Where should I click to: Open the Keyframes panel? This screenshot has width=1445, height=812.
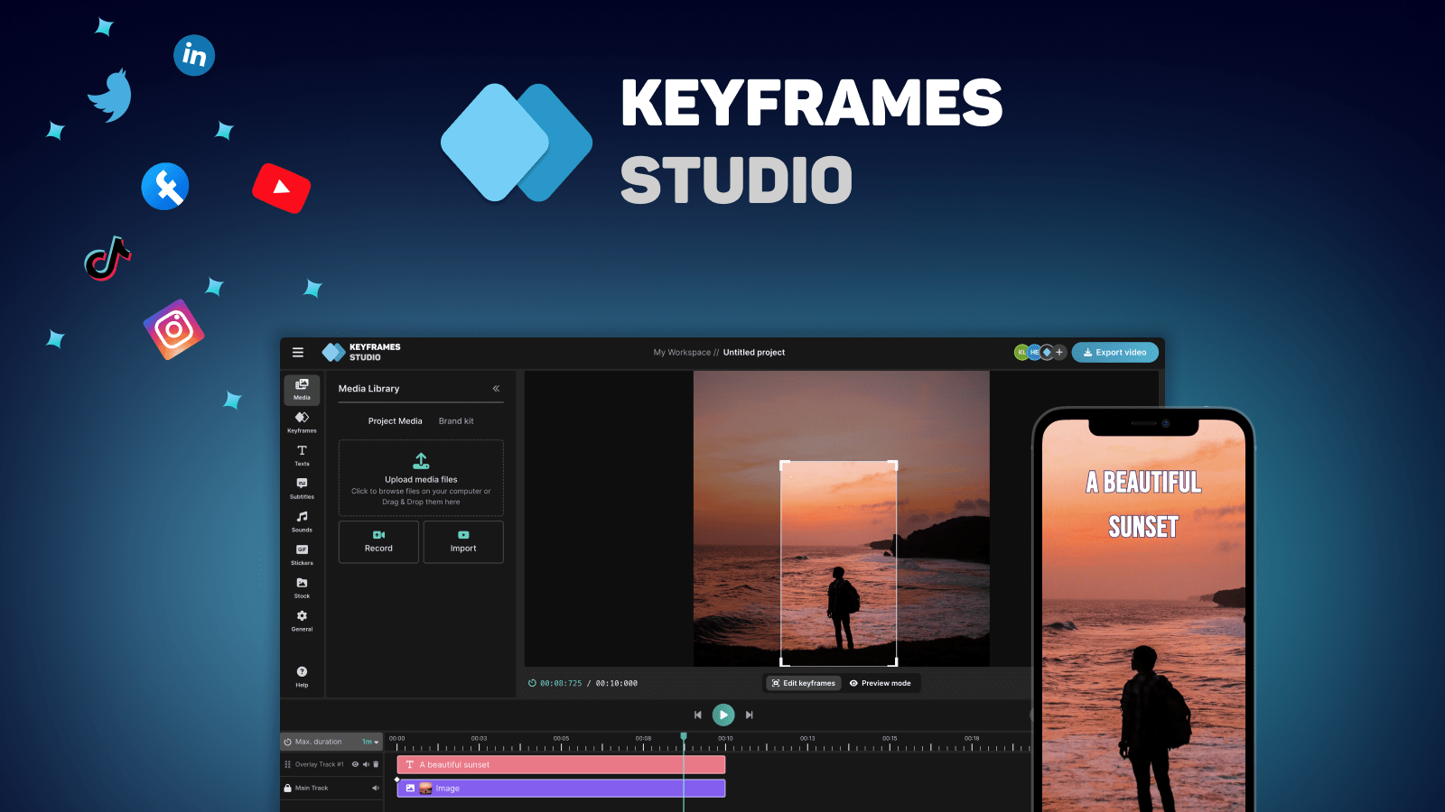point(302,420)
